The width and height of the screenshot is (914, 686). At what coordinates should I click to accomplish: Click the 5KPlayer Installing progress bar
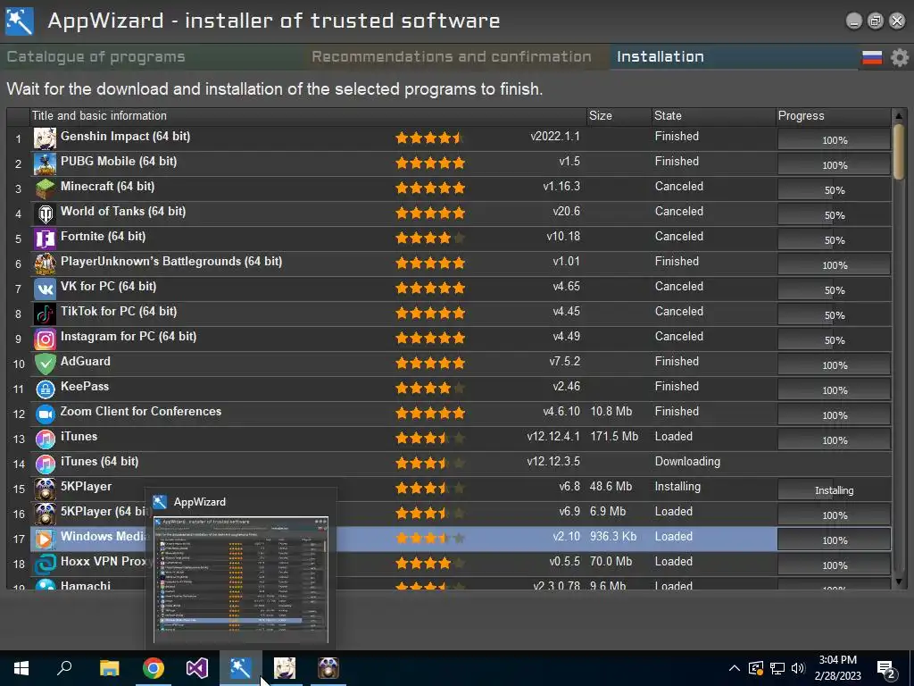pos(834,490)
